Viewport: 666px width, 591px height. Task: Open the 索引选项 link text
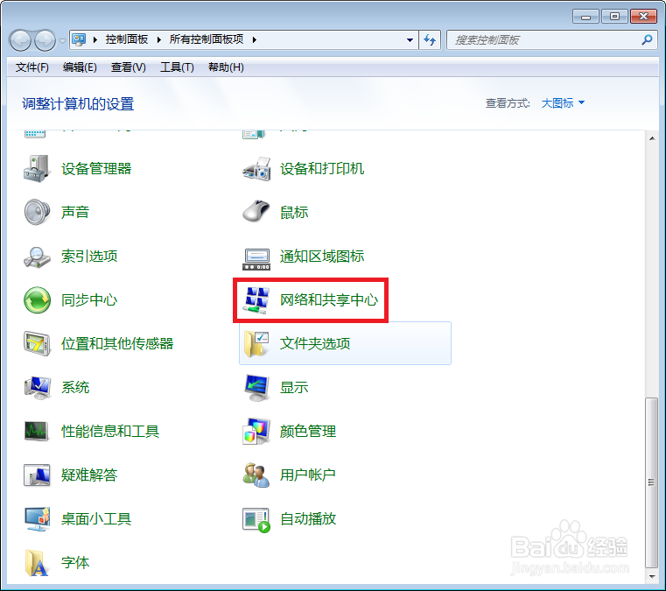pos(89,257)
